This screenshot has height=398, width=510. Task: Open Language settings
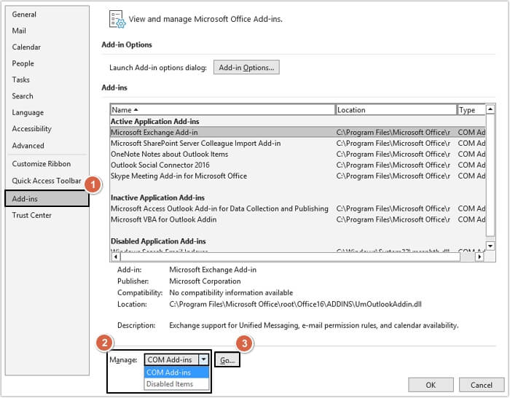point(28,112)
